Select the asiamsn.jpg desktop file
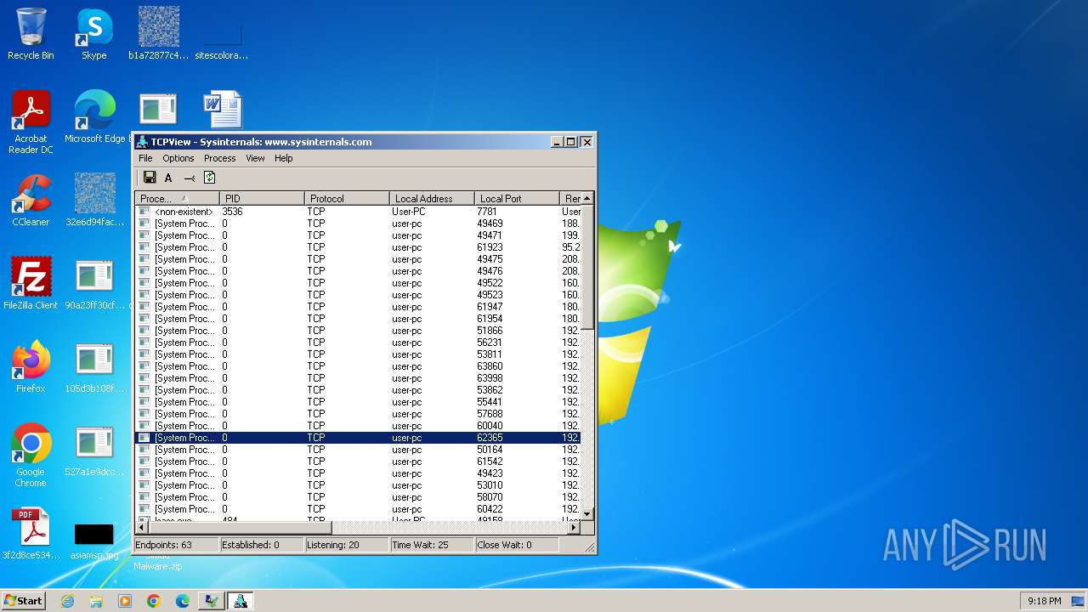Image resolution: width=1088 pixels, height=612 pixels. pyautogui.click(x=94, y=540)
